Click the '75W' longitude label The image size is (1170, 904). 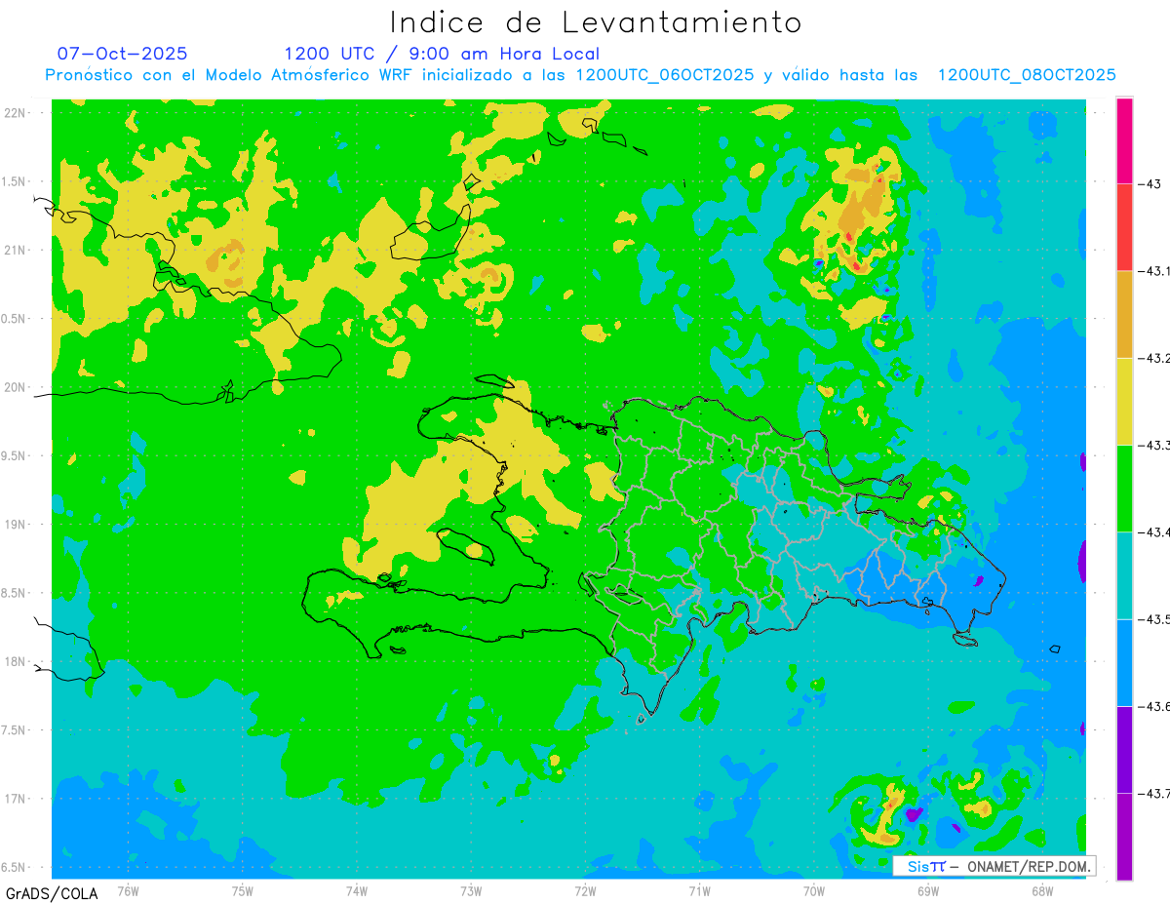[x=243, y=890]
